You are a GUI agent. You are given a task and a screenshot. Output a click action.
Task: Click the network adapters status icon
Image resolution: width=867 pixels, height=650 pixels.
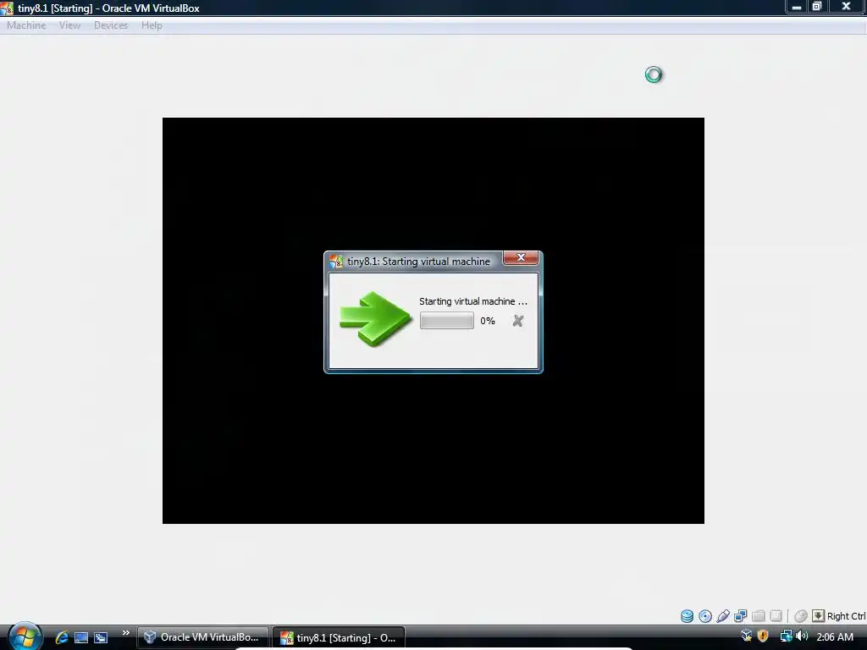click(x=740, y=616)
